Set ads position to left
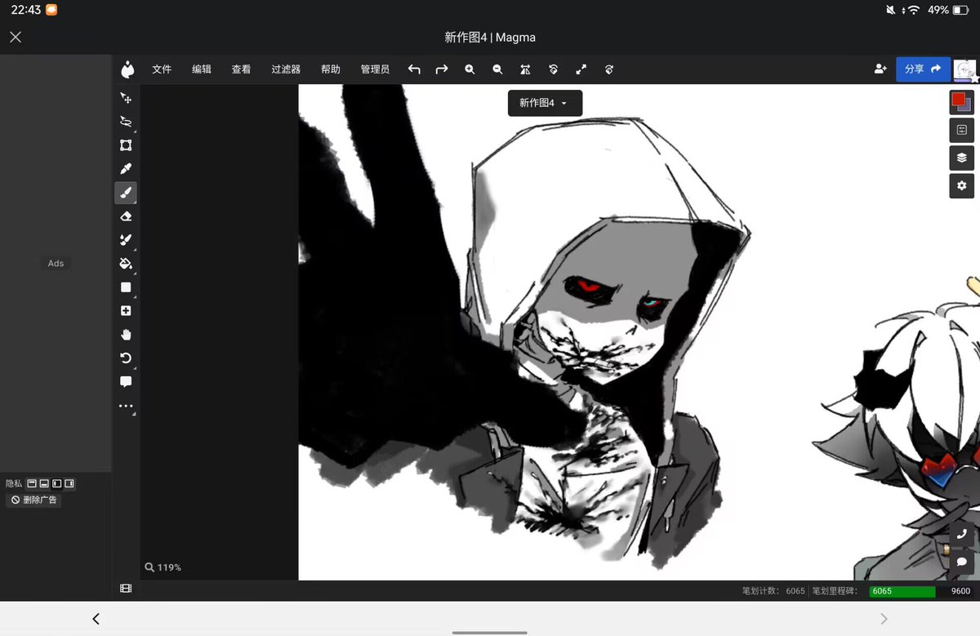This screenshot has width=980, height=636. coord(57,483)
